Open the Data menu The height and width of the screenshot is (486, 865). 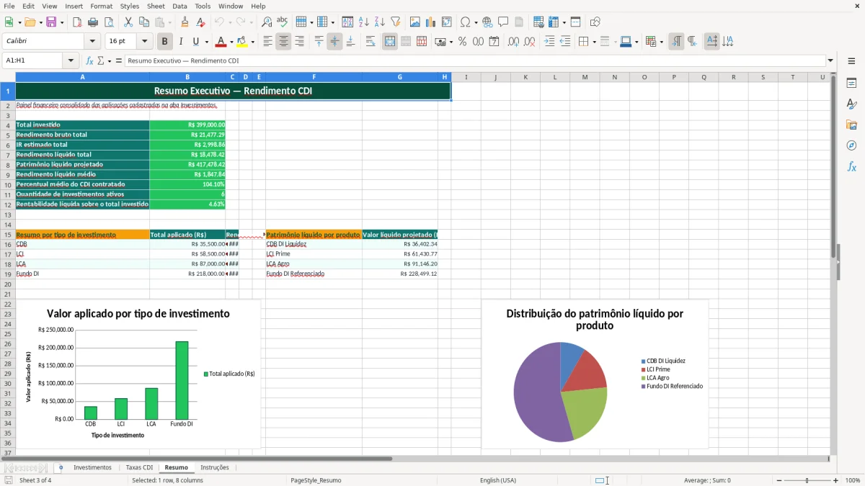coord(179,6)
